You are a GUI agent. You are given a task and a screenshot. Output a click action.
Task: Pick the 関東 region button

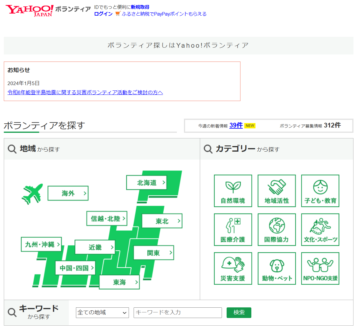point(154,253)
